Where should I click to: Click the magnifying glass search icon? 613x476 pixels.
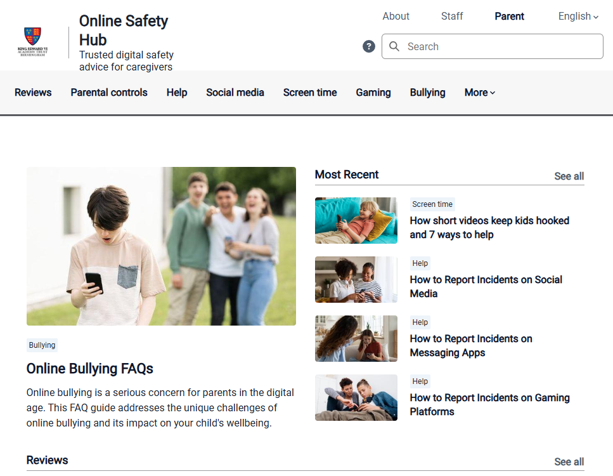394,46
